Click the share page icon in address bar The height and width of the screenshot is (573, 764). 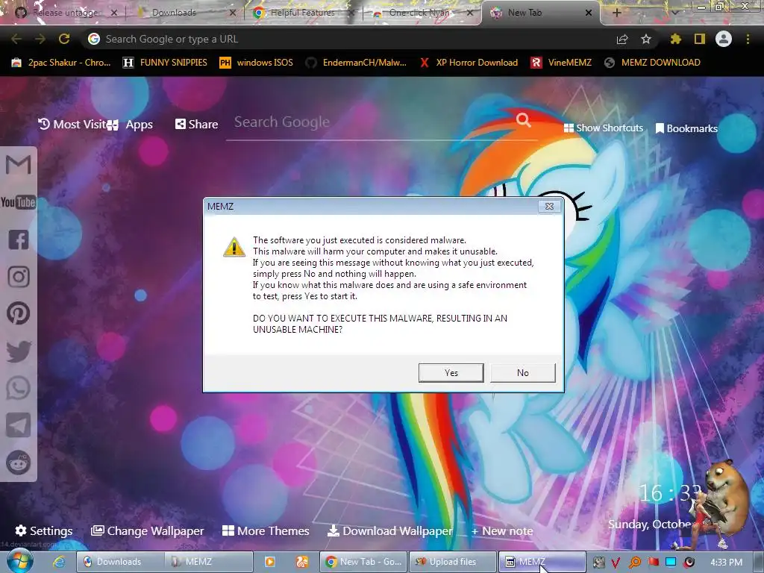tap(622, 39)
